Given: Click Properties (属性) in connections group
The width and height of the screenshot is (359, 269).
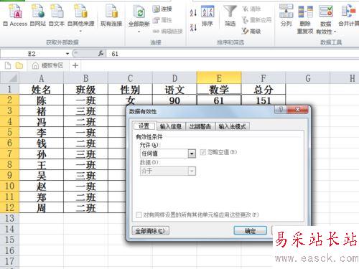Looking at the screenshot, I should click(162, 20).
